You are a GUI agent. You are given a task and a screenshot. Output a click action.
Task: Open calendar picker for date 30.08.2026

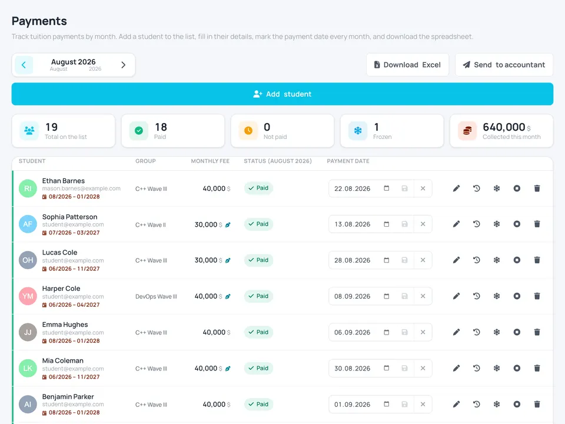point(386,368)
